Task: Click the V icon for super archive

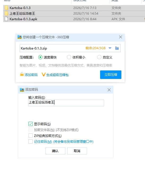Action: [x=43, y=75]
